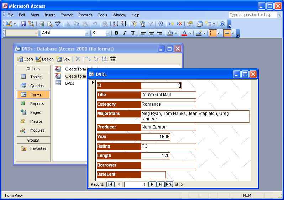
Task: Open the Insert menu
Action: pyautogui.click(x=49, y=15)
